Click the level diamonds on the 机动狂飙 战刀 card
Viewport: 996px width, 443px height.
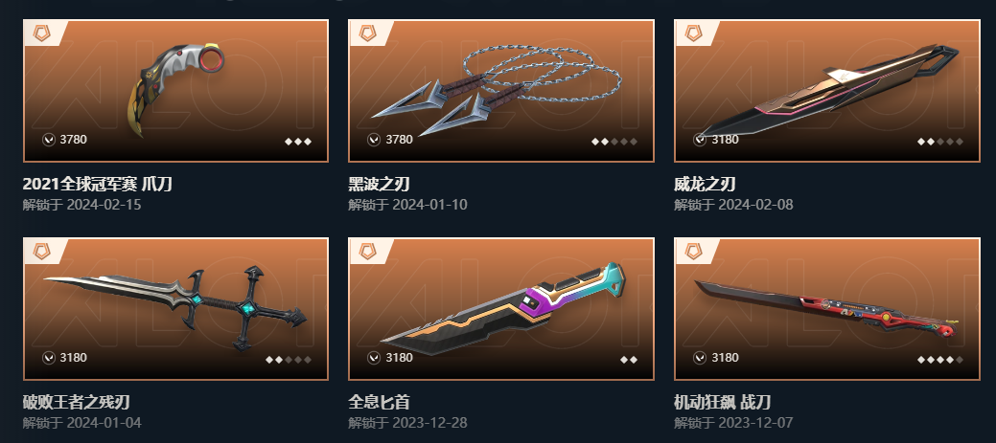940,360
